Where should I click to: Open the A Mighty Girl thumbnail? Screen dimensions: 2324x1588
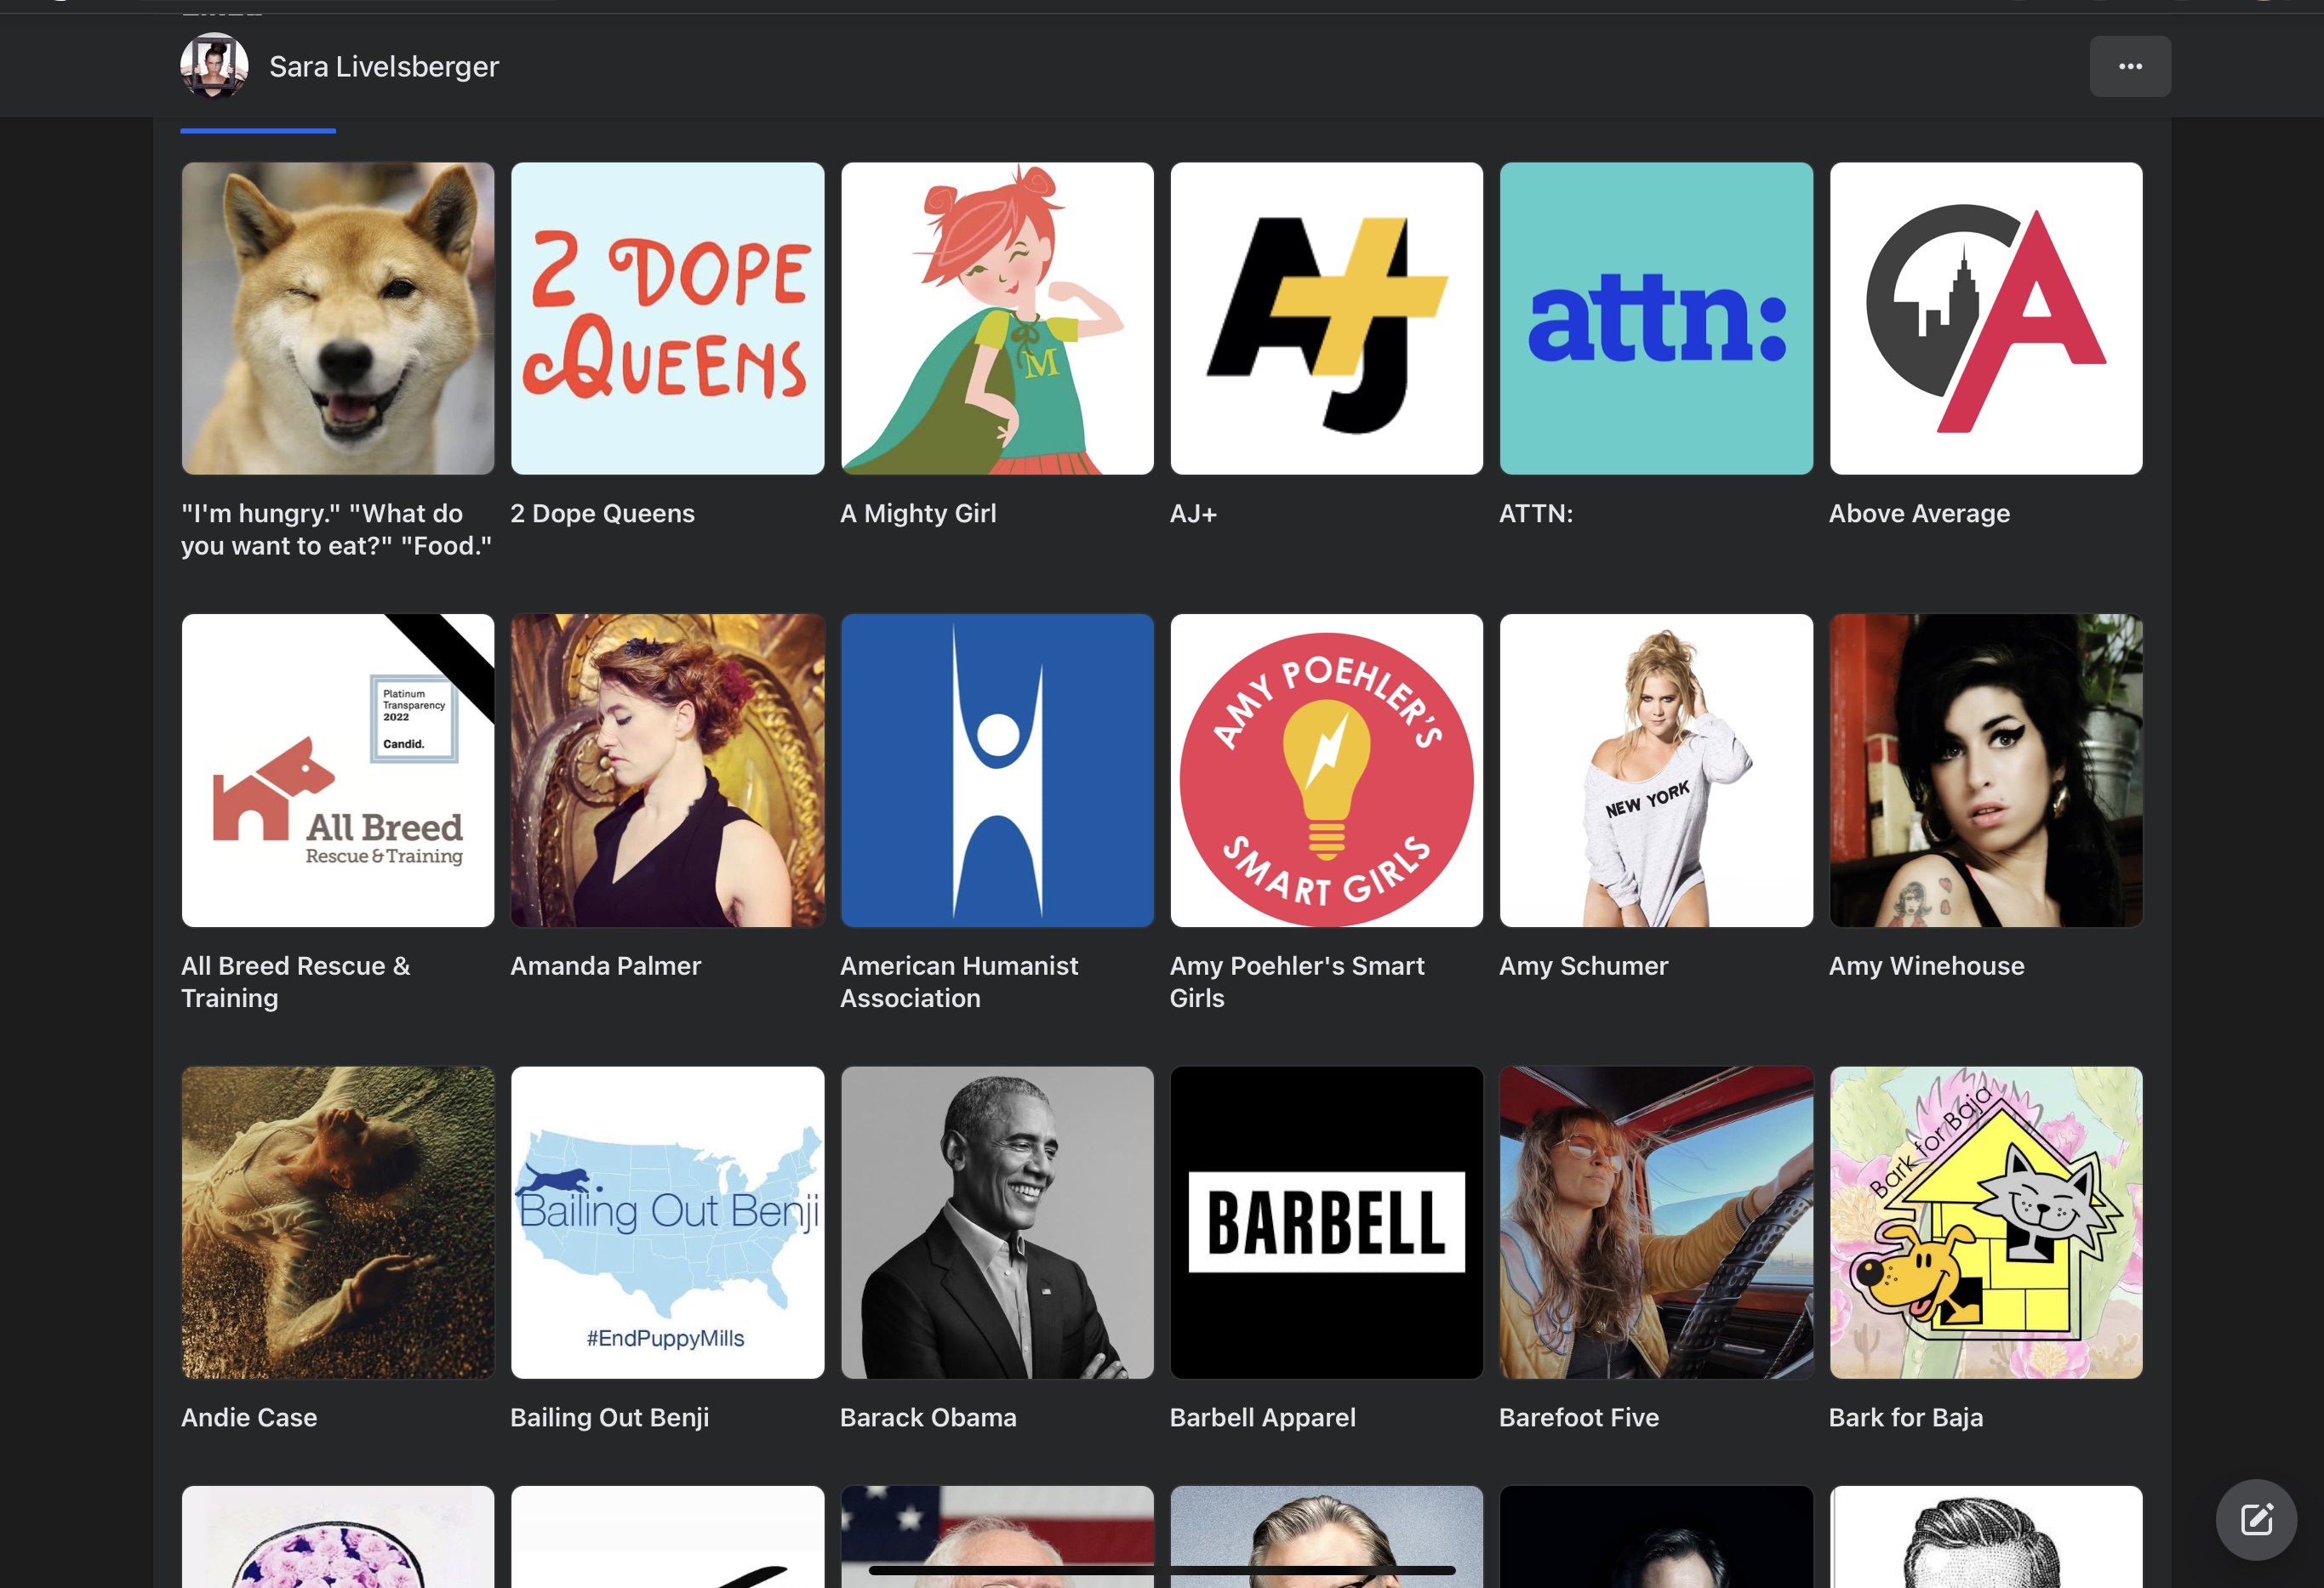tap(997, 319)
